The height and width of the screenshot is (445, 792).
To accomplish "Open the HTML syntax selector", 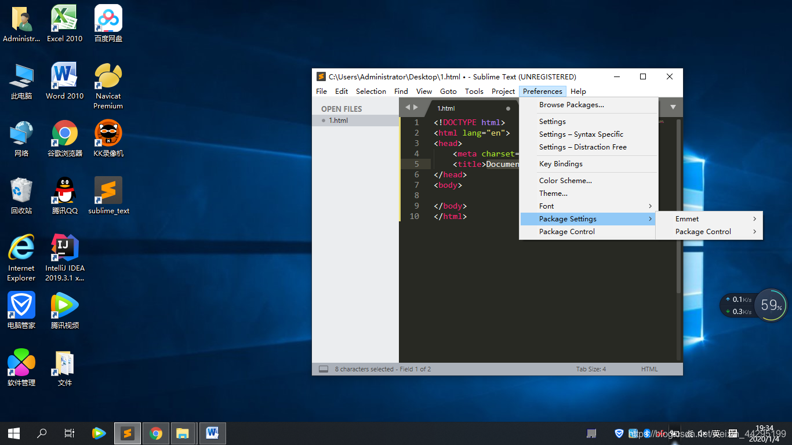I will (649, 369).
